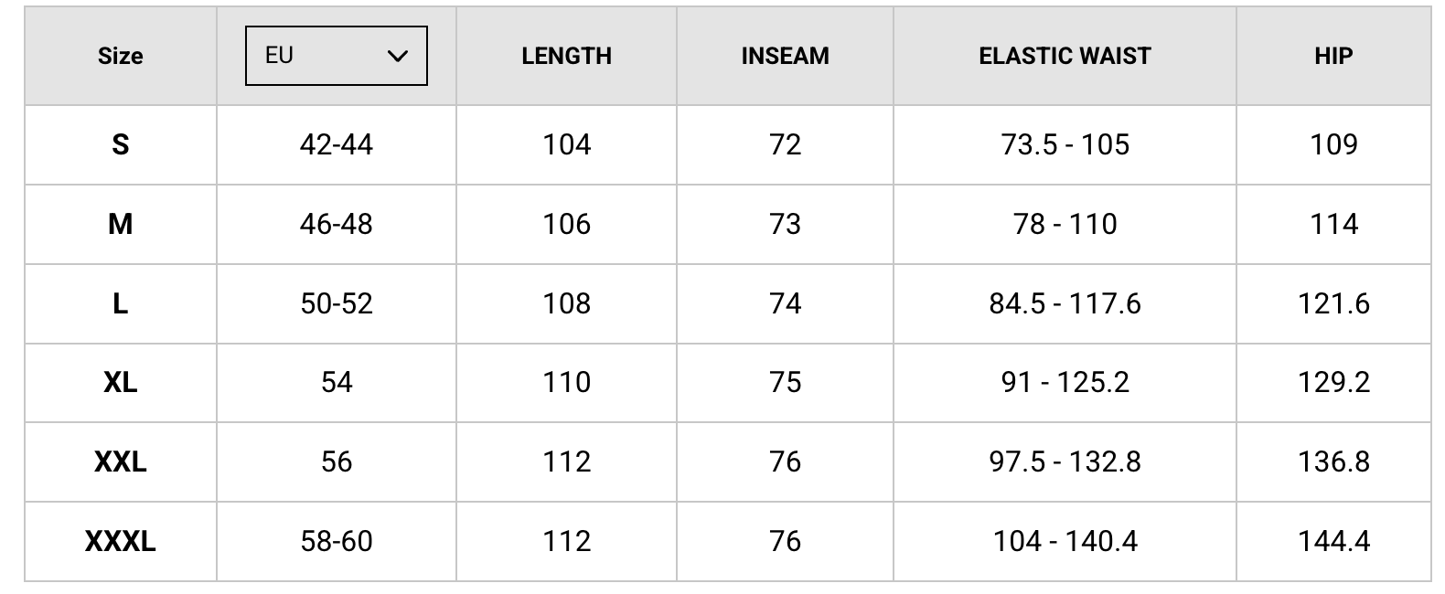Click the dropdown chevron arrow icon
The width and height of the screenshot is (1445, 594).
[x=397, y=56]
